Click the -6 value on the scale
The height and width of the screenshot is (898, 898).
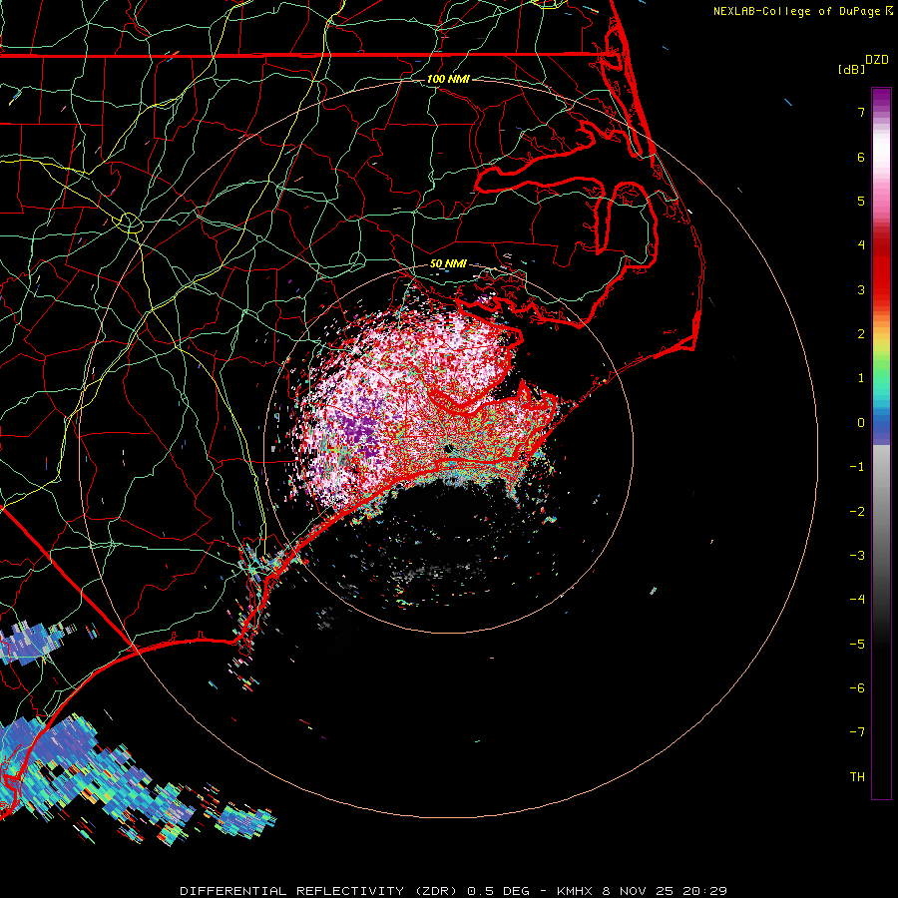point(857,688)
